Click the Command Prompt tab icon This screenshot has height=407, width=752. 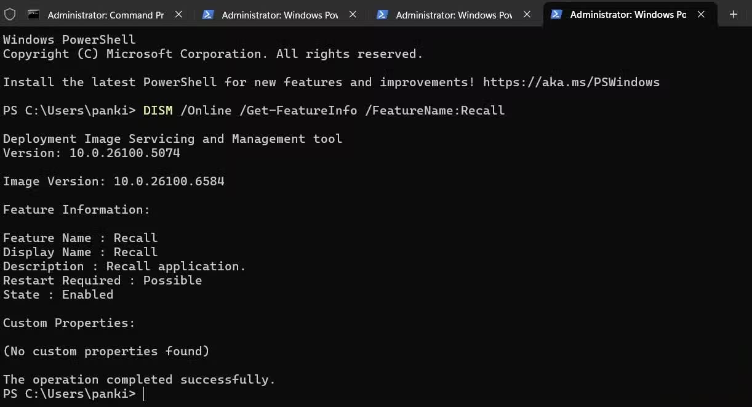pos(34,14)
